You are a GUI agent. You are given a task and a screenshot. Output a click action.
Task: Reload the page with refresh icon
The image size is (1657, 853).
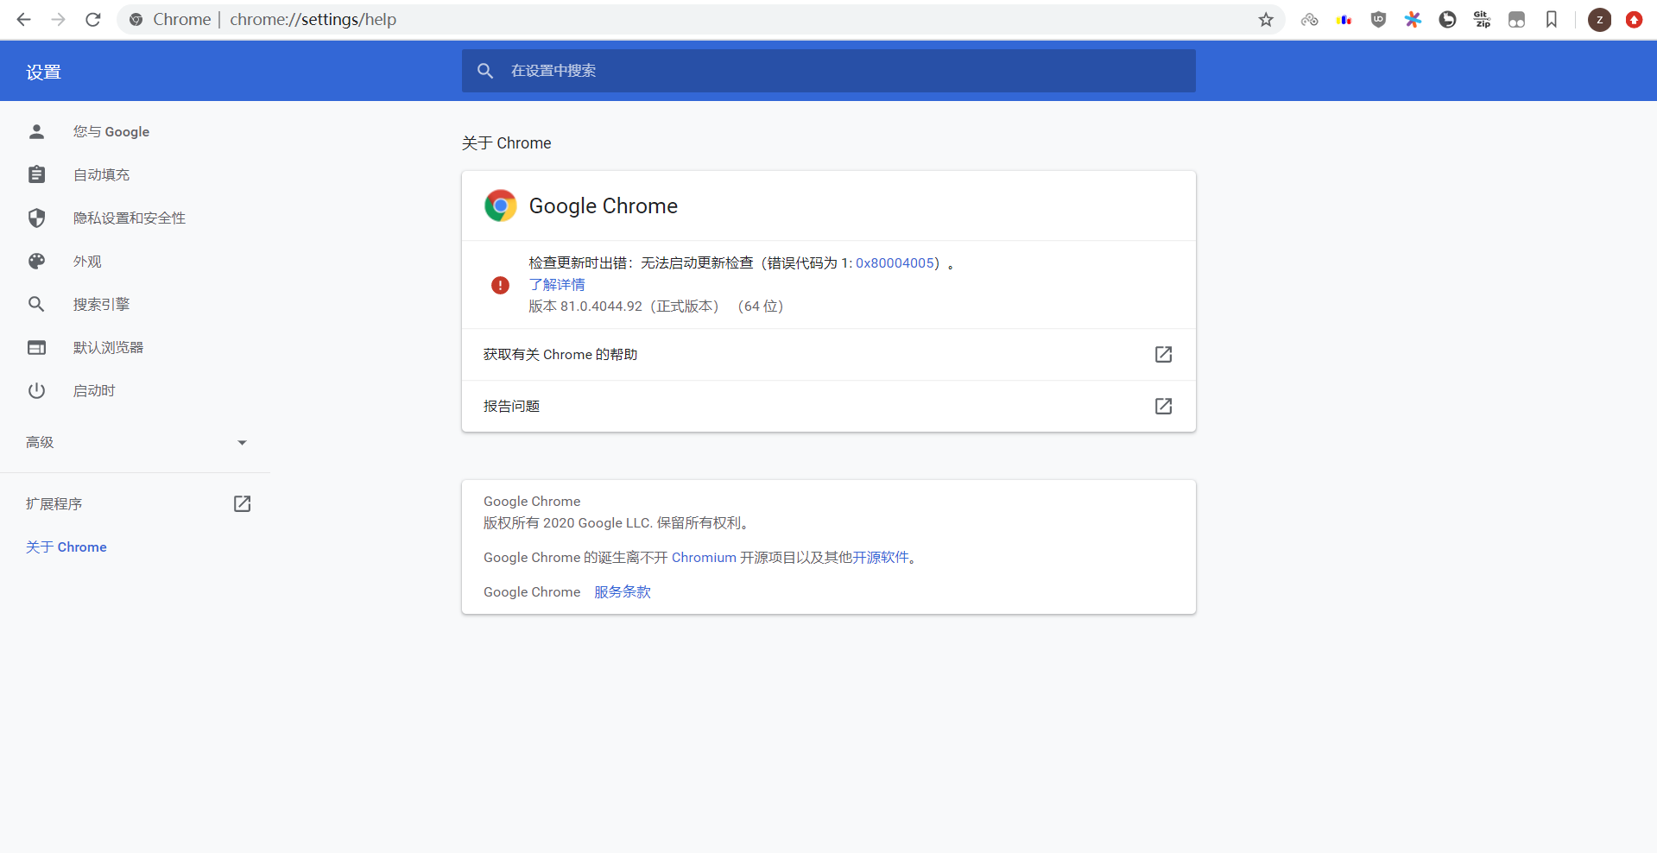click(92, 19)
